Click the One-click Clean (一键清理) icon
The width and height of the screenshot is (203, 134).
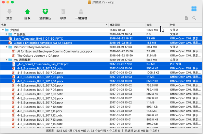(x=81, y=12)
